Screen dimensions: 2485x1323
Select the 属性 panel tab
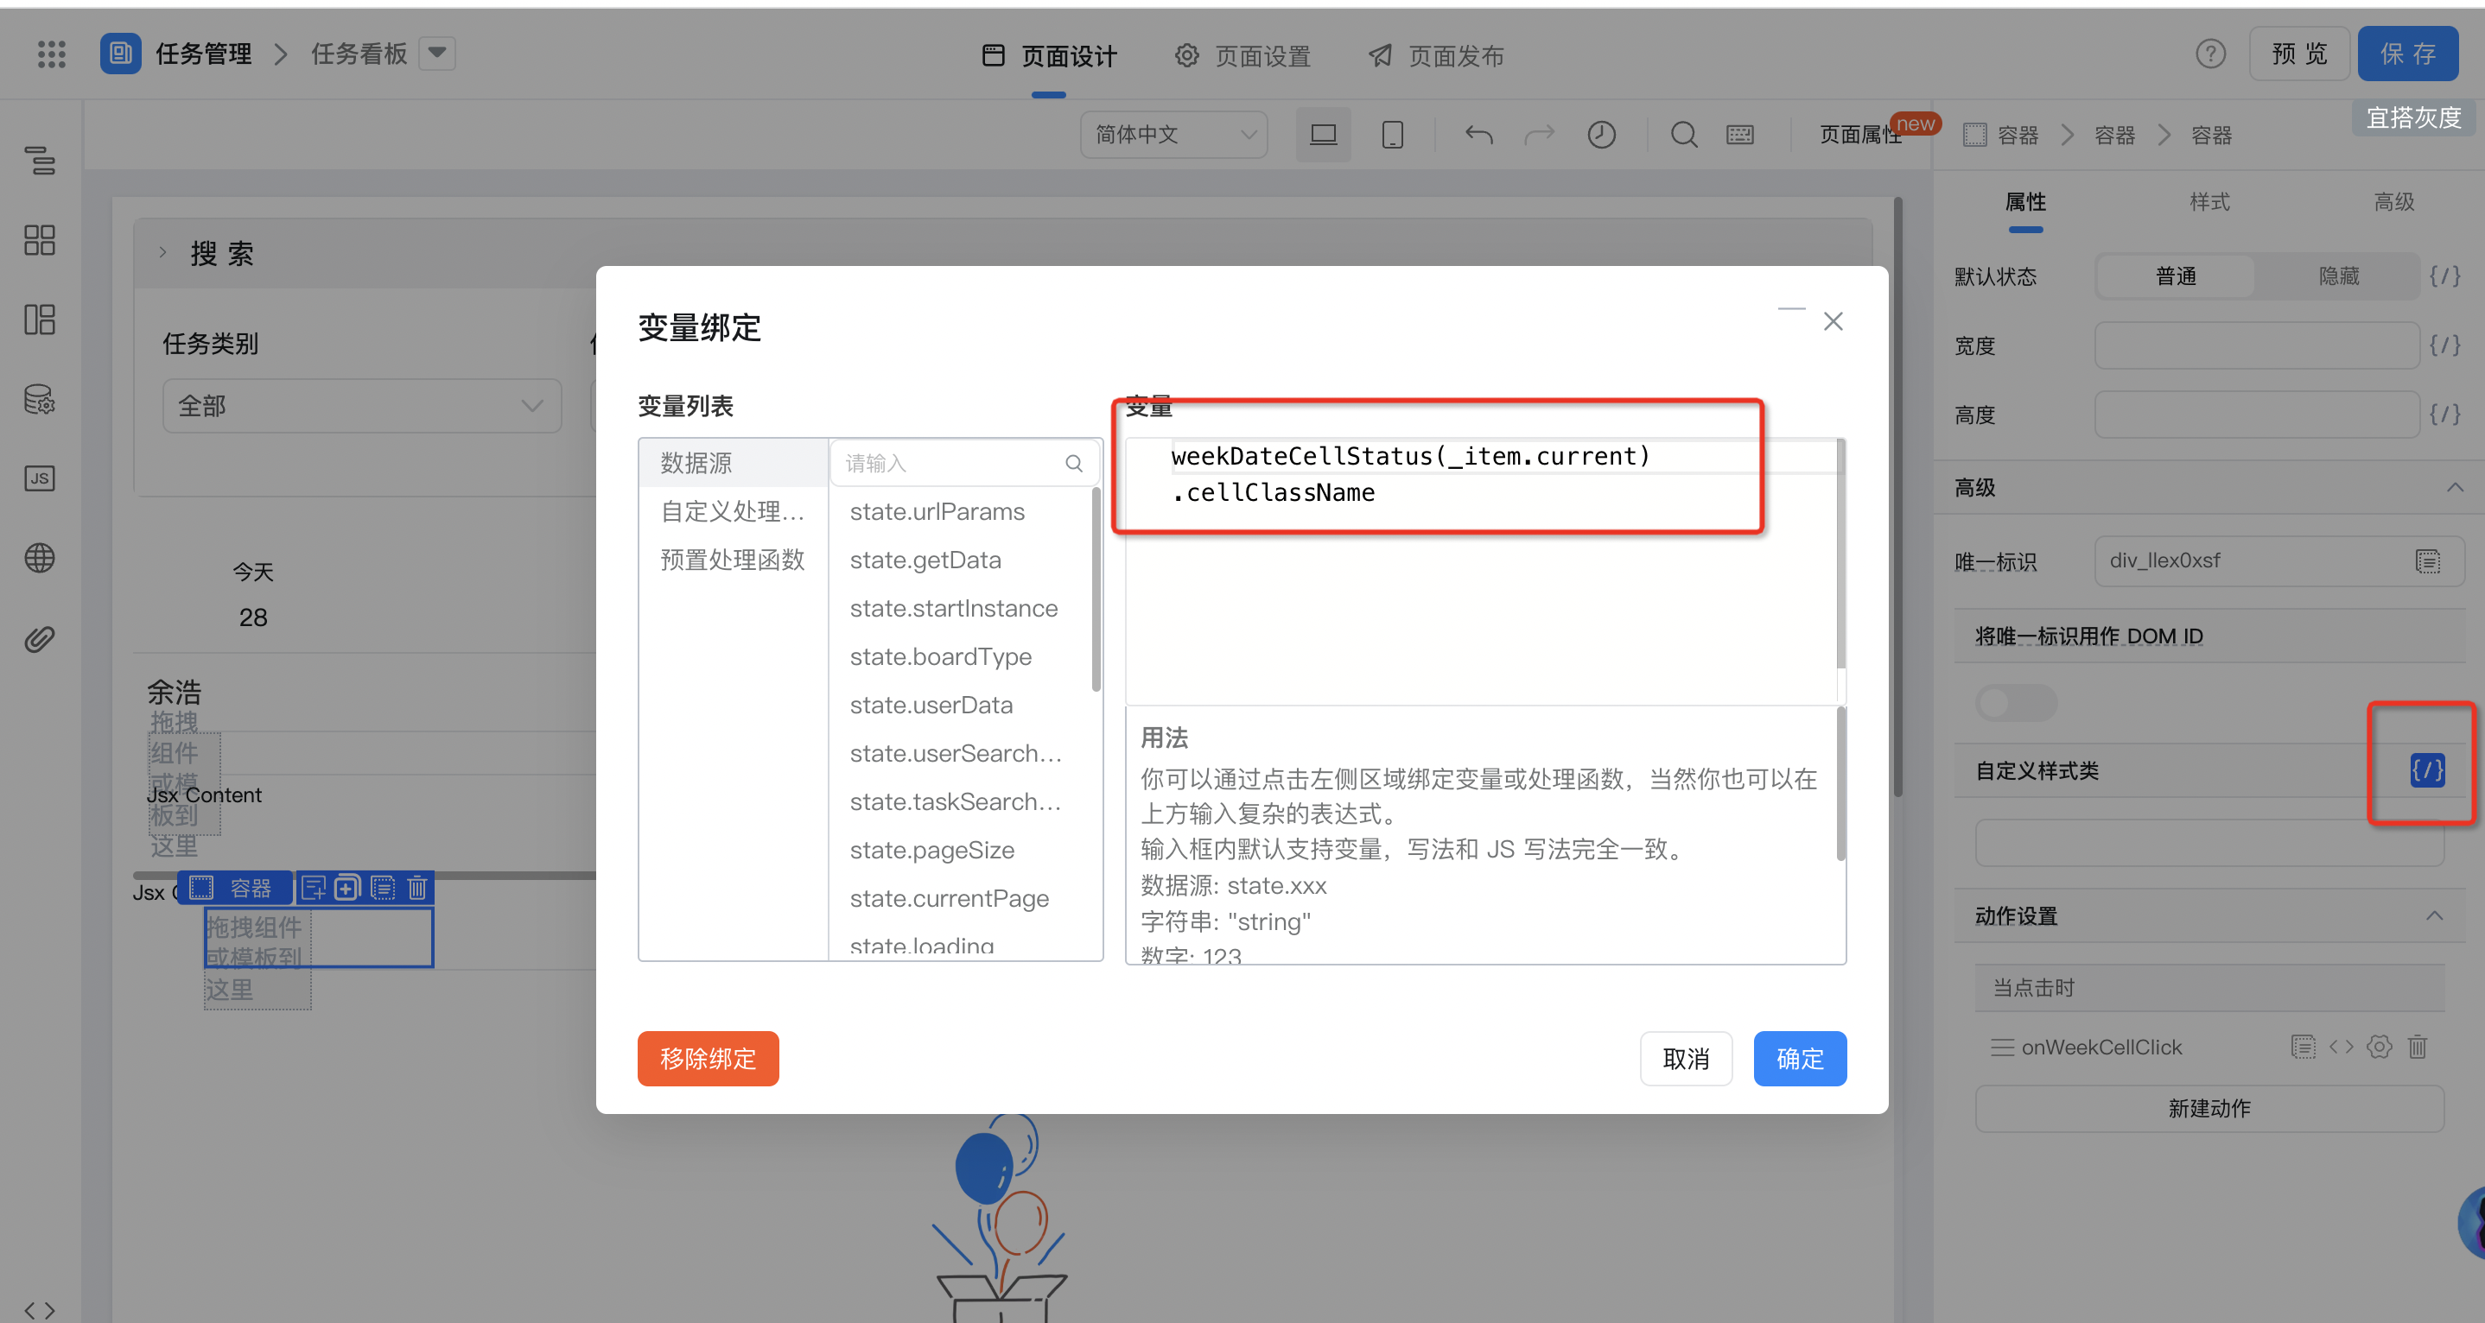[2024, 201]
